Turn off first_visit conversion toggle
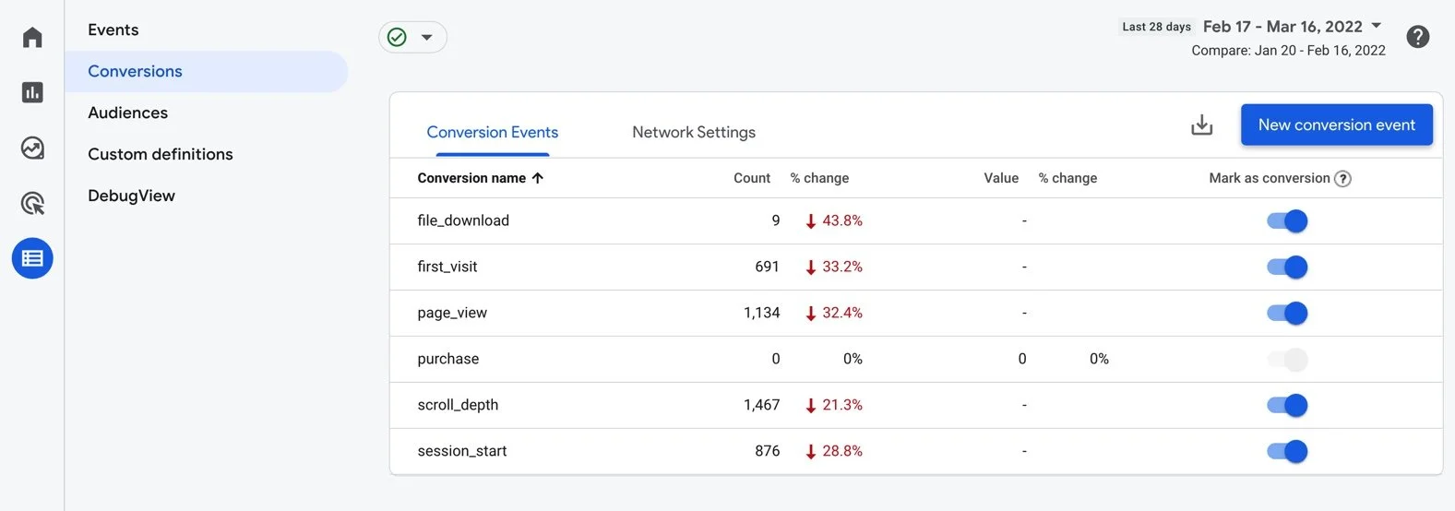Screen dimensions: 1455x511 1288,267
